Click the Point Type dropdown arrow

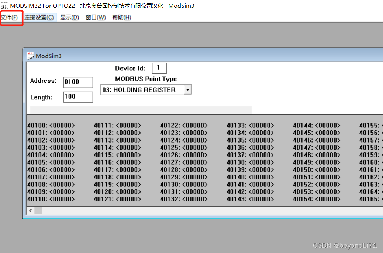(187, 90)
